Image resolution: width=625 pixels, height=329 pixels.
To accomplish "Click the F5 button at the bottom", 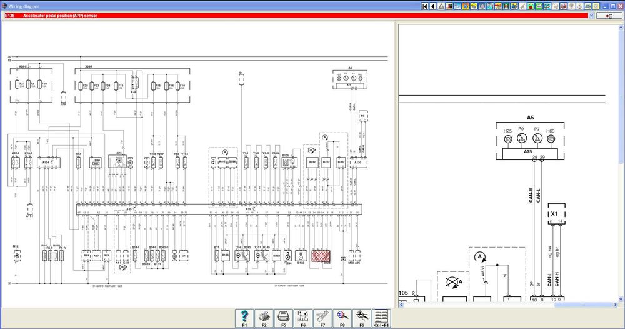I will point(283,318).
